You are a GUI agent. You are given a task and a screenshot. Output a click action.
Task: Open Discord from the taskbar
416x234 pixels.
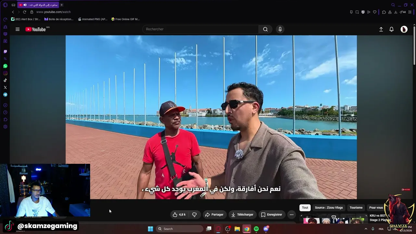pyautogui.click(x=266, y=229)
